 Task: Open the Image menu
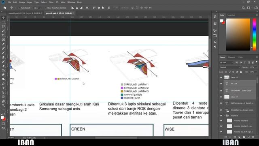click(x=22, y=2)
